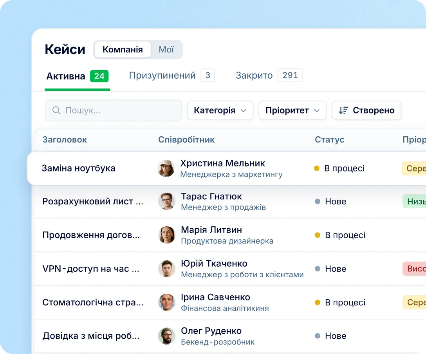
Task: Open Олег Руденко's avatar
Action: 166,336
